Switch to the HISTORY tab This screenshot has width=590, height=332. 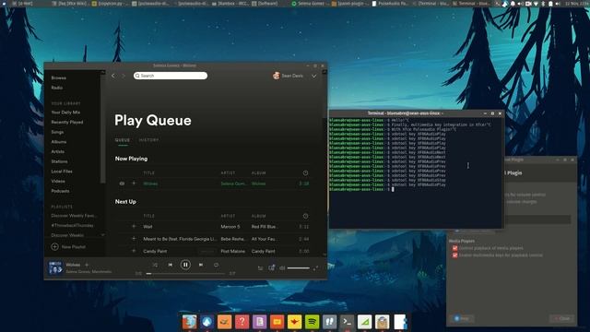coord(149,140)
